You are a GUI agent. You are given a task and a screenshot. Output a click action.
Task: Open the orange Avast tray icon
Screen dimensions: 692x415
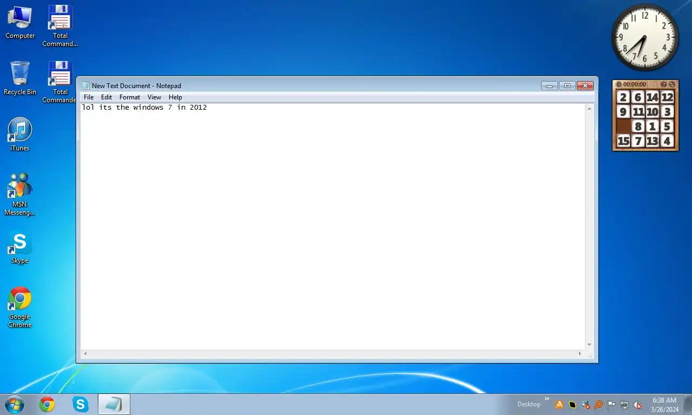pyautogui.click(x=560, y=405)
